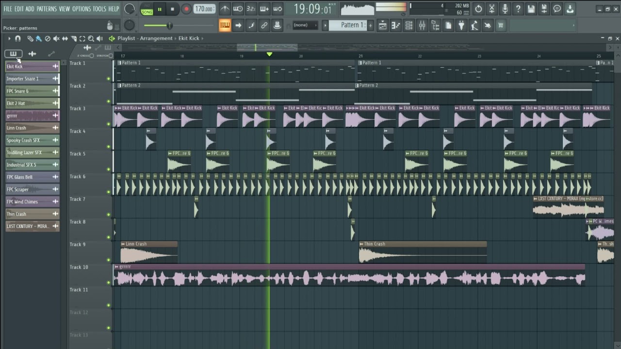
Task: Click the 170.000 tempo field
Action: pyautogui.click(x=204, y=9)
